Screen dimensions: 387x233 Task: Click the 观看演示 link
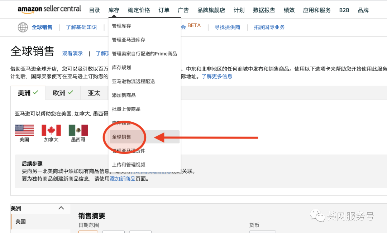(72, 53)
